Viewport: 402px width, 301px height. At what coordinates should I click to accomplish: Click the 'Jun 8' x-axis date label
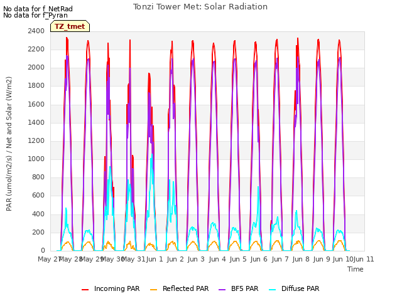pyautogui.click(x=301, y=259)
